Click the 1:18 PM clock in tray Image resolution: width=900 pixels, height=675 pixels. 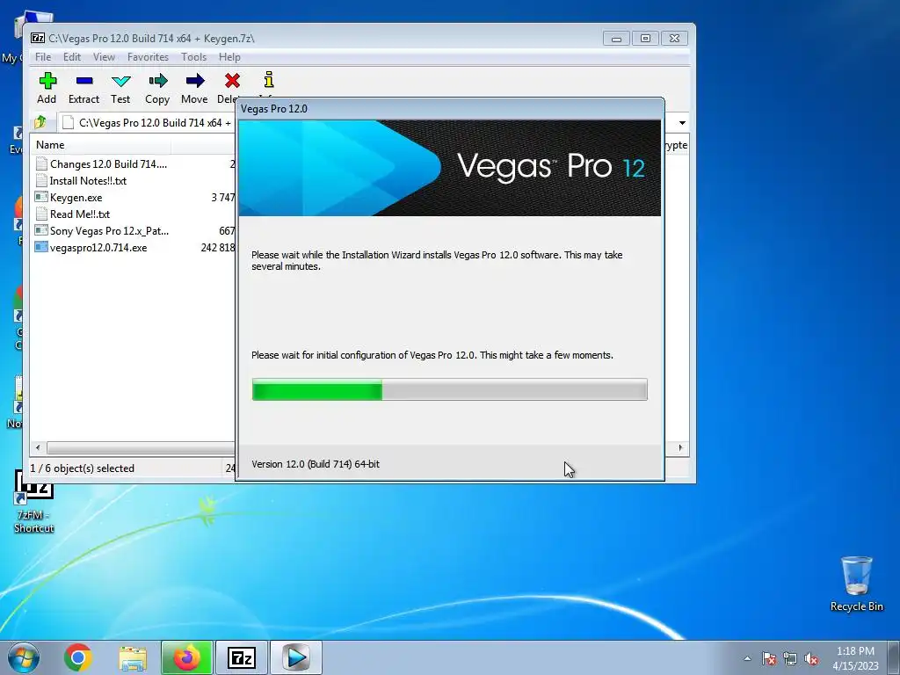pos(855,651)
